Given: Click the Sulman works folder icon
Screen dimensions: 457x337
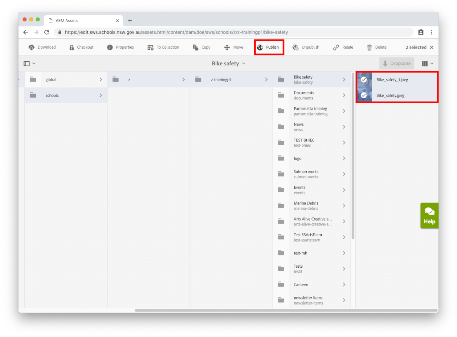Looking at the screenshot, I should [x=281, y=174].
